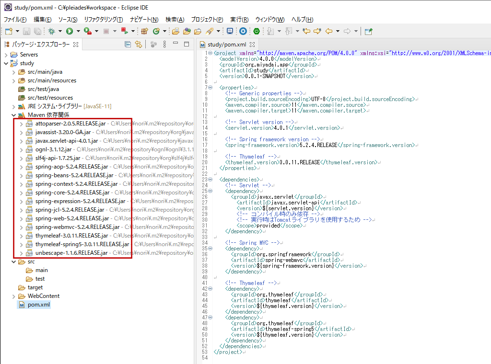
Task: Open the New Java Class dropdown arrow
Action: pos(164,31)
